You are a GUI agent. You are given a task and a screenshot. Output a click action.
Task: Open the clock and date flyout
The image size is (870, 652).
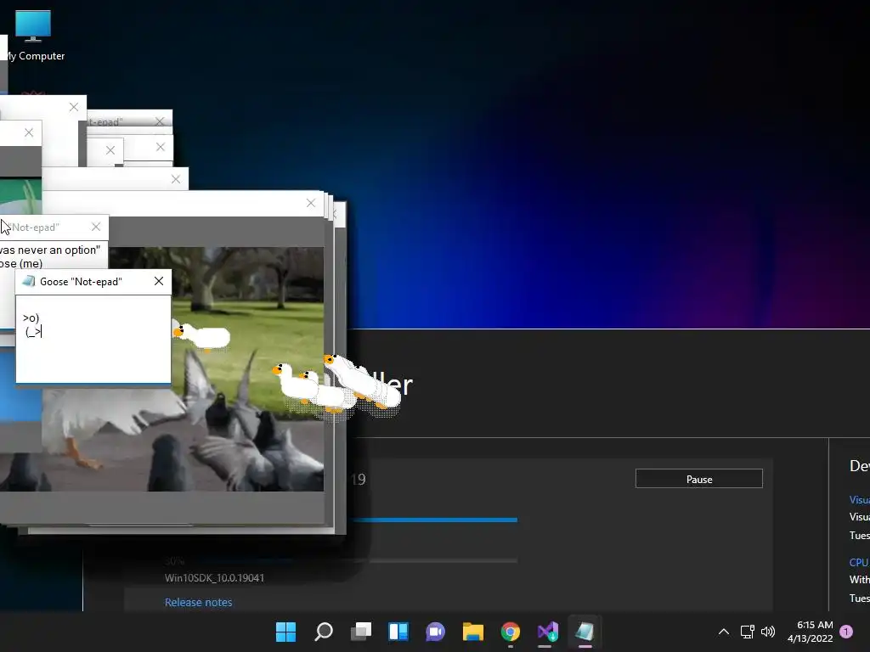810,632
